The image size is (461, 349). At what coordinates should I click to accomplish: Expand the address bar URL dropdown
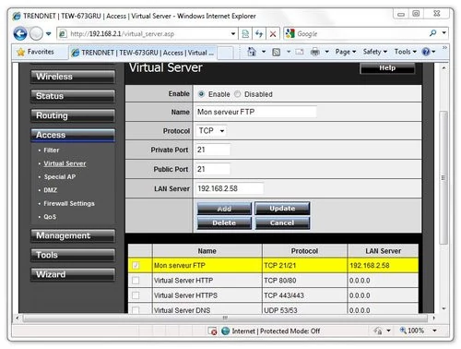[233, 33]
